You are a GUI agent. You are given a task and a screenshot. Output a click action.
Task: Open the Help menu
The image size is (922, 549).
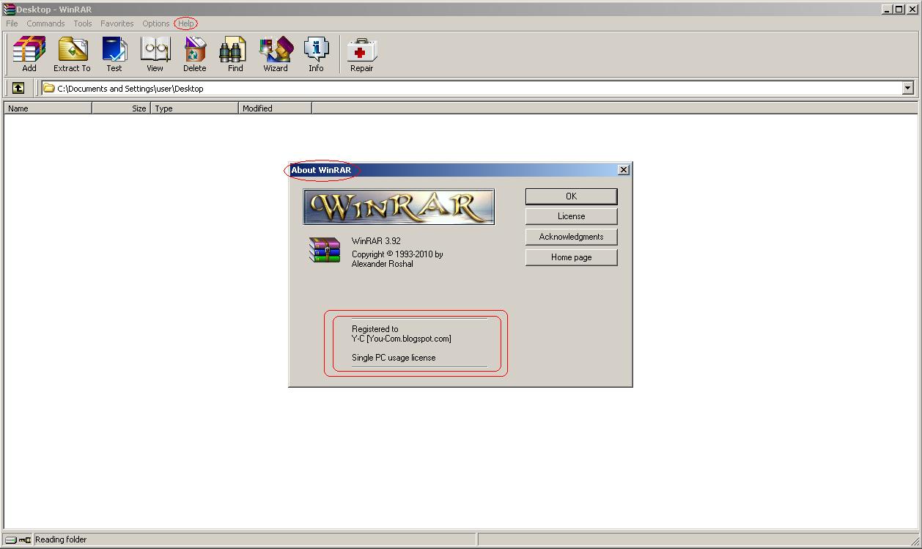pyautogui.click(x=186, y=23)
